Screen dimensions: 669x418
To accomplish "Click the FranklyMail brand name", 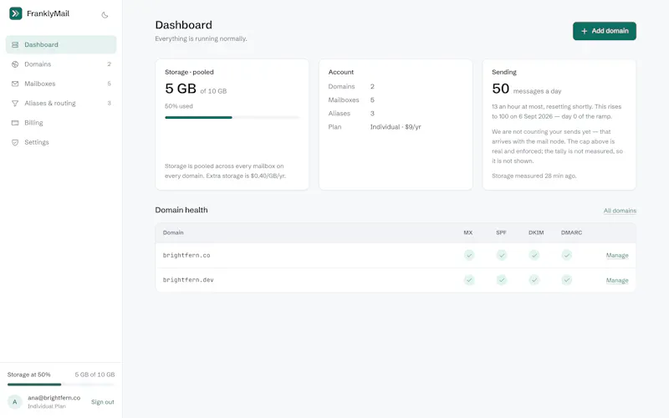I will 48,13.
